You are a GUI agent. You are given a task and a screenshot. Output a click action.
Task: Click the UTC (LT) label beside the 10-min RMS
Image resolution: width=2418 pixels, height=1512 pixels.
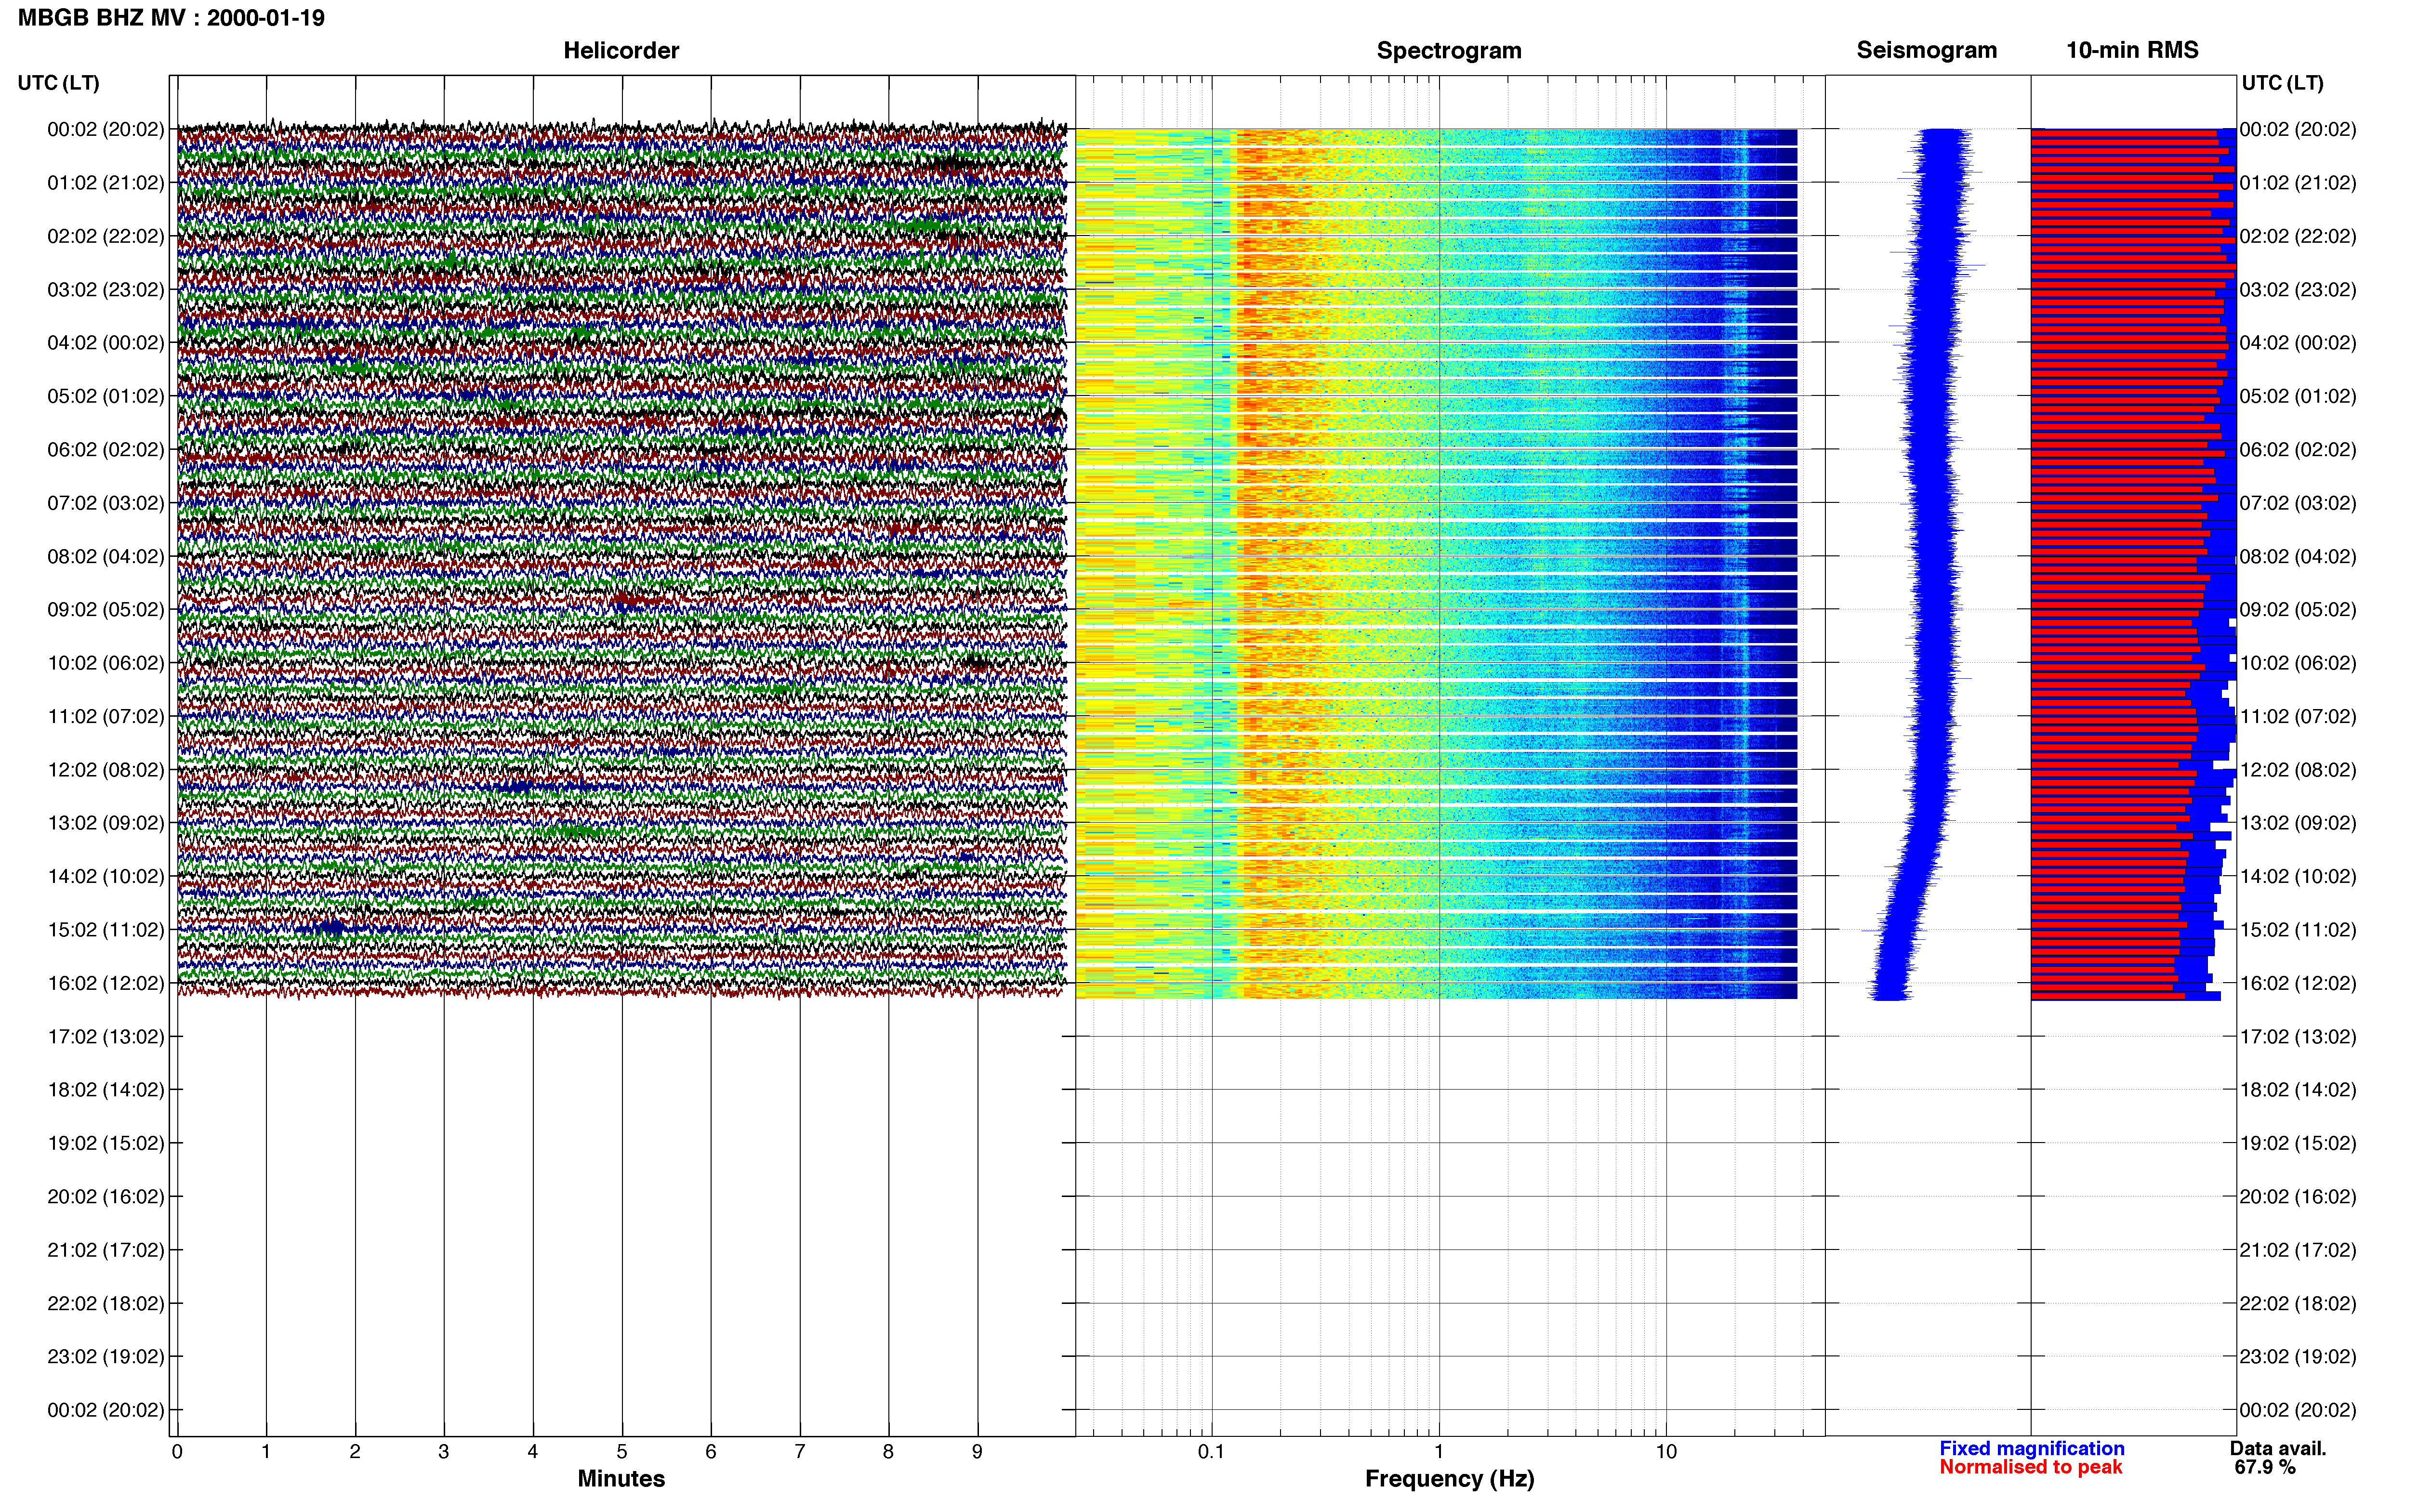(x=2282, y=83)
